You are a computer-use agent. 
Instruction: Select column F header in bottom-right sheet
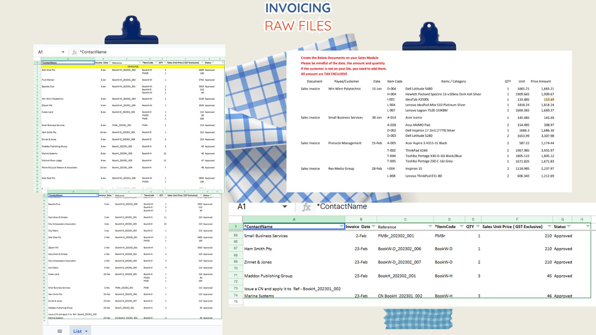click(x=517, y=219)
